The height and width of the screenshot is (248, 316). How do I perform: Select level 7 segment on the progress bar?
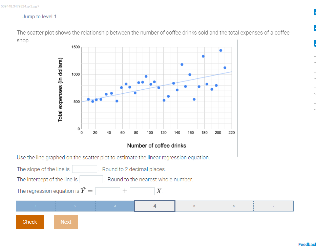point(273,206)
